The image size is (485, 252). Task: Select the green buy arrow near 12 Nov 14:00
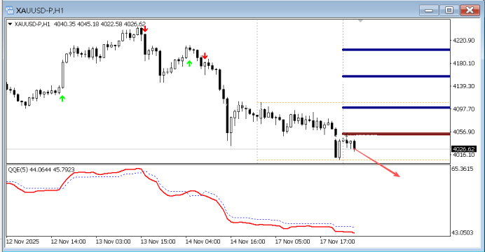tap(62, 99)
